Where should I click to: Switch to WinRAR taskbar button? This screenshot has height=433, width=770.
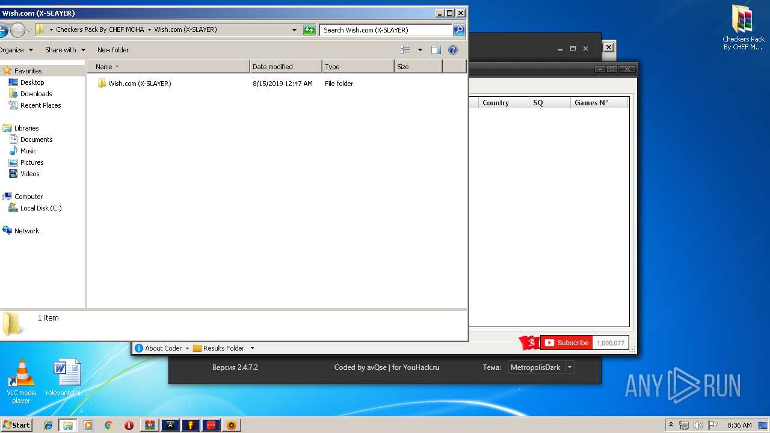coord(150,425)
